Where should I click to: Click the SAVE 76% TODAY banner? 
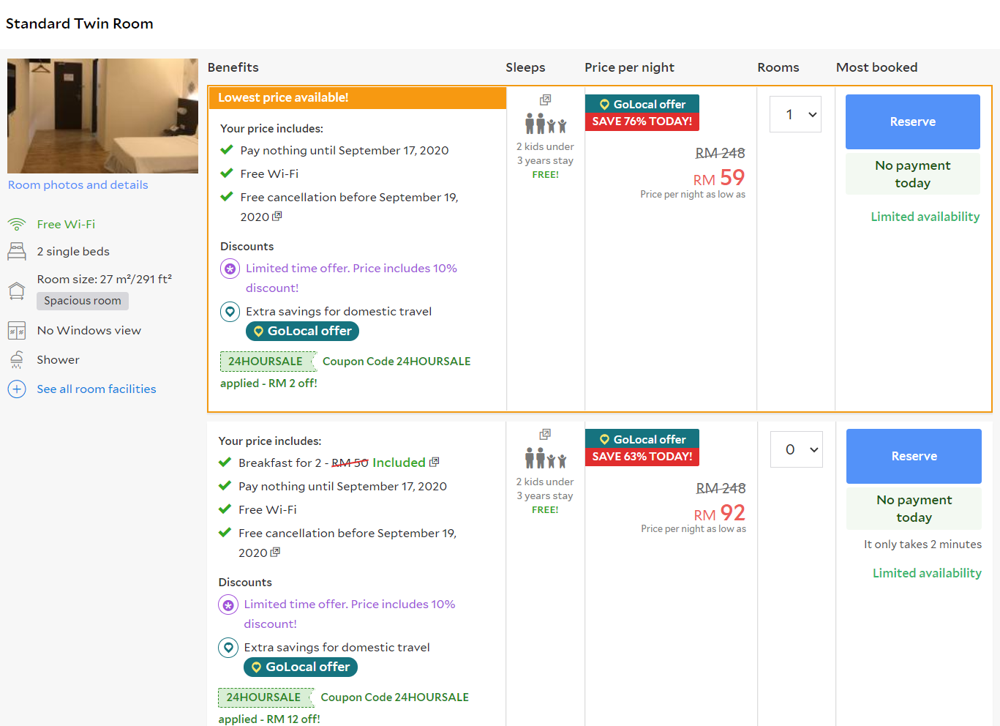point(642,121)
